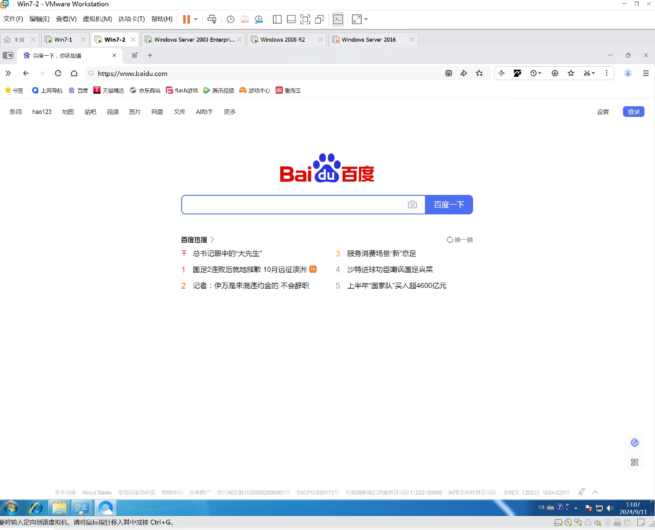655x530 pixels.
Task: Open the 选项卡(T) menu
Action: point(131,19)
